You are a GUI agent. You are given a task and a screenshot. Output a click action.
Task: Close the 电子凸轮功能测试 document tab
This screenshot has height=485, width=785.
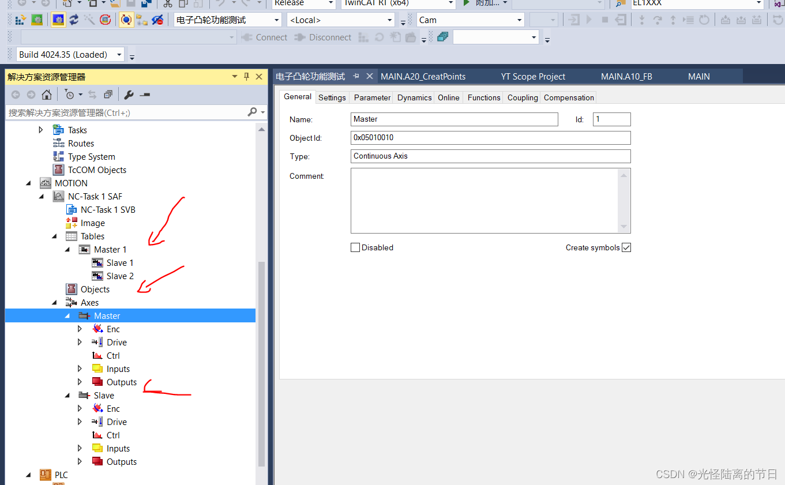(369, 76)
